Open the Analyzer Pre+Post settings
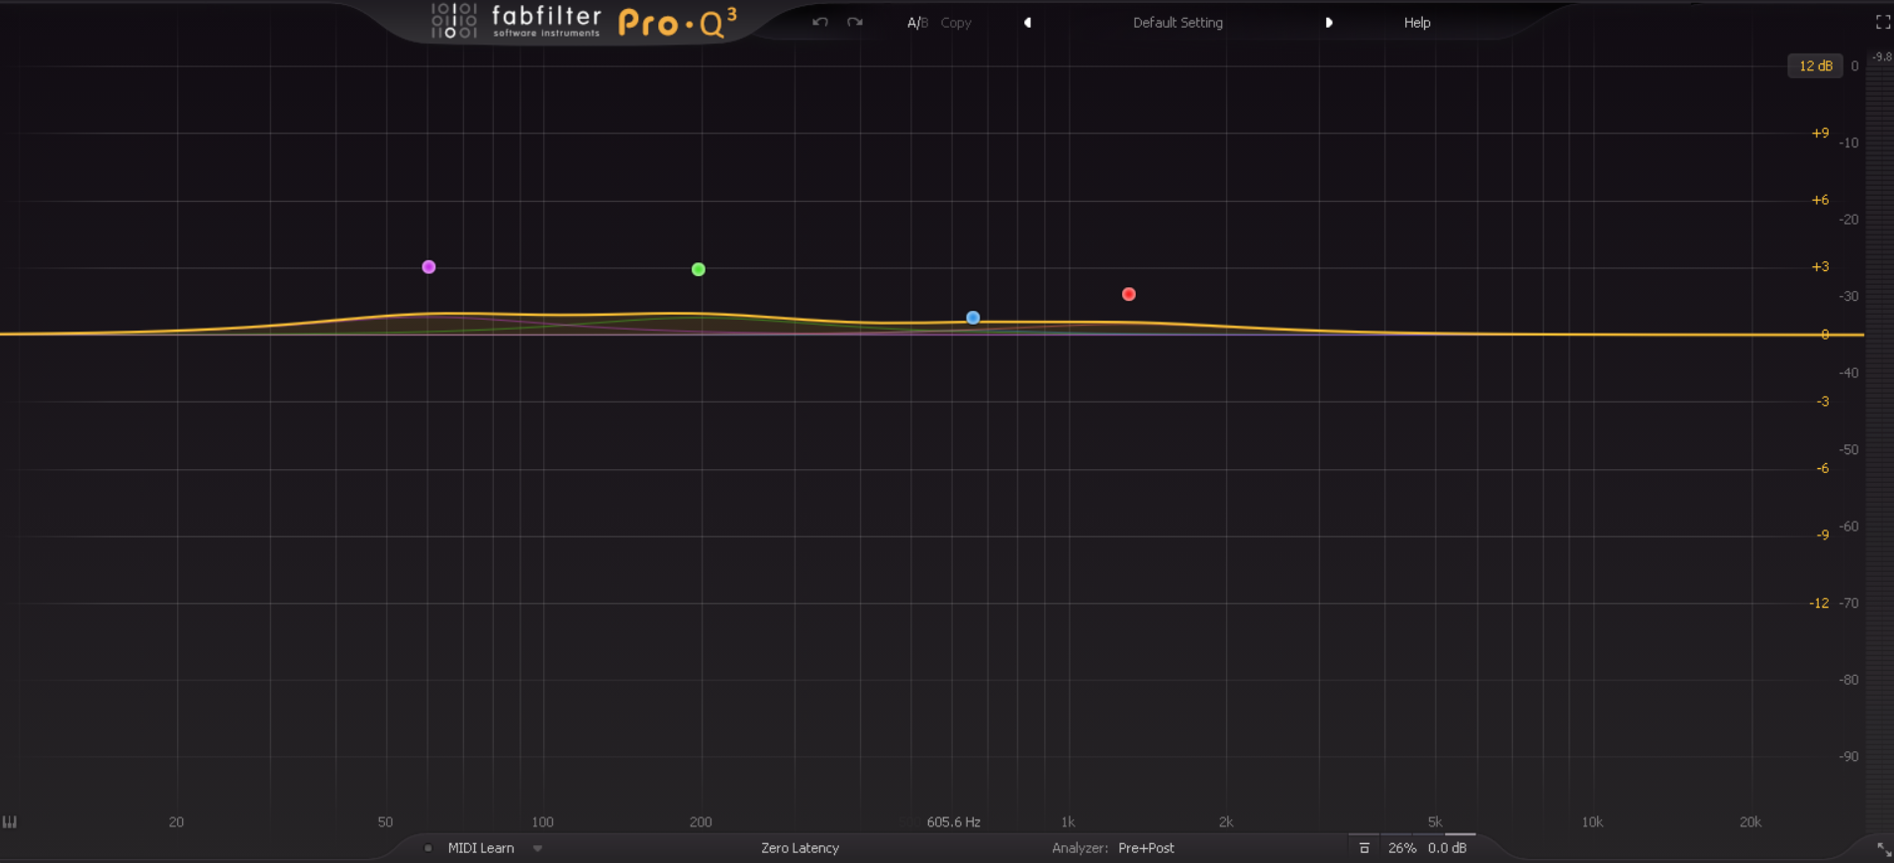The image size is (1894, 863). (1146, 848)
